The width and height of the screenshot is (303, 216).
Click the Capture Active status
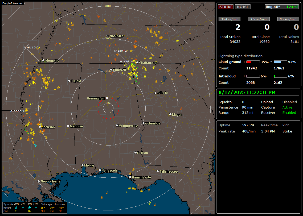click(x=287, y=107)
